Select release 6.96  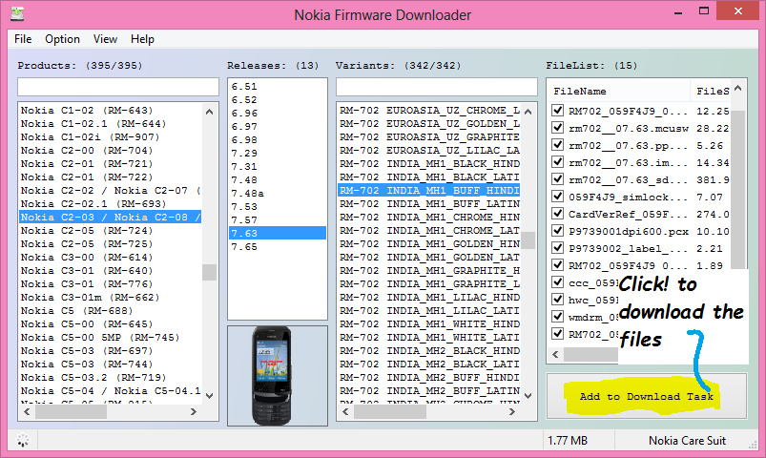pos(278,113)
